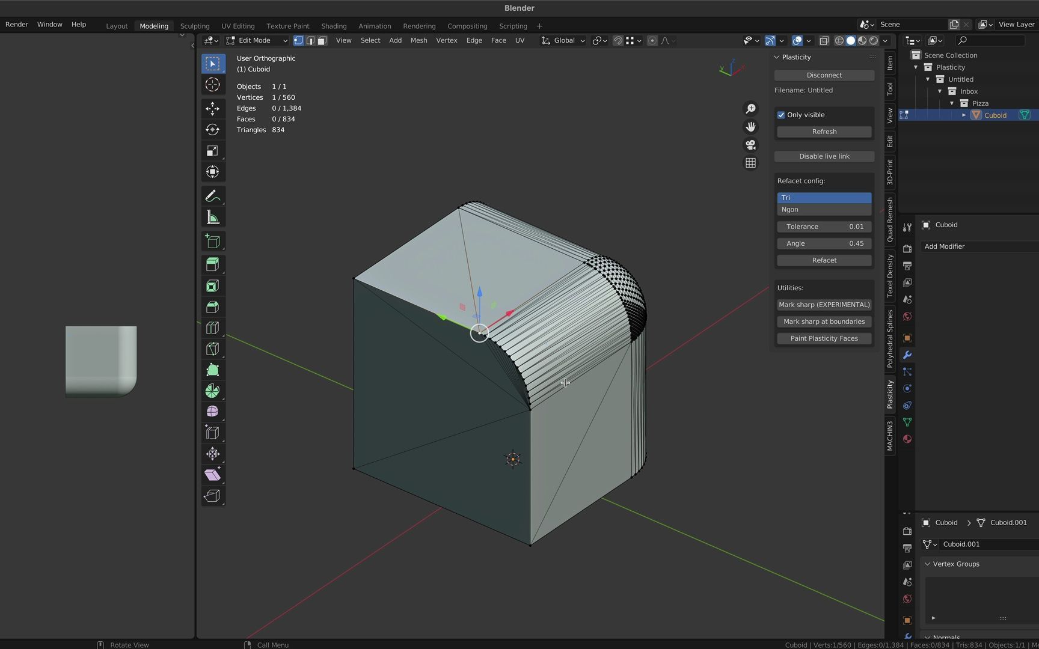This screenshot has width=1039, height=649.
Task: Open the Global orientation dropdown
Action: pos(563,40)
